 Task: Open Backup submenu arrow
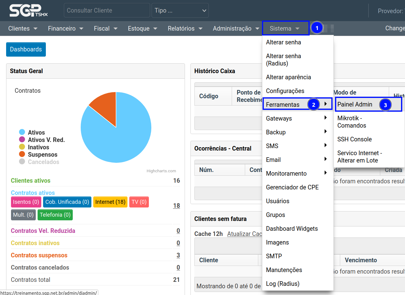[x=325, y=132]
